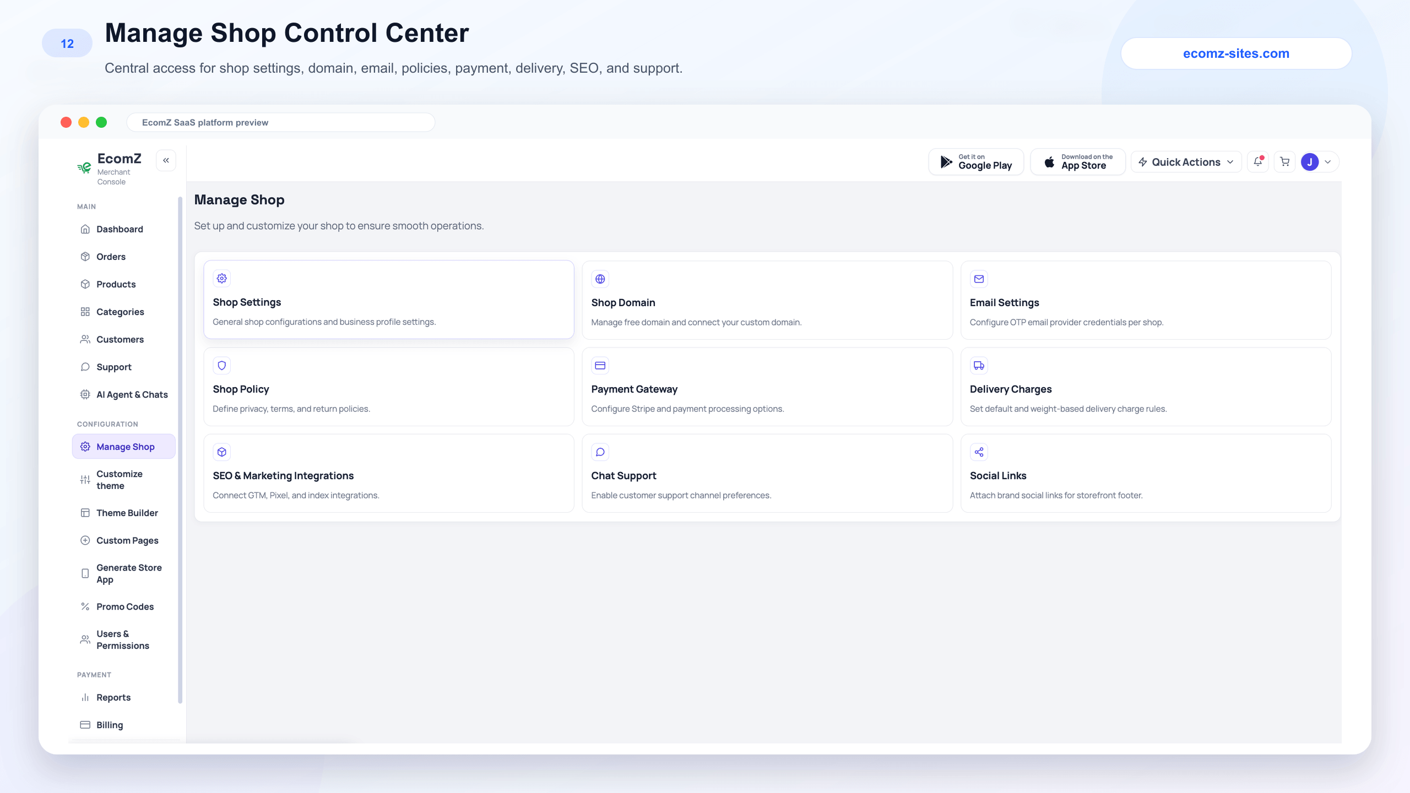The width and height of the screenshot is (1410, 793).
Task: Click 'Connect GTM, Pixel, and index integrations.'
Action: pyautogui.click(x=296, y=496)
